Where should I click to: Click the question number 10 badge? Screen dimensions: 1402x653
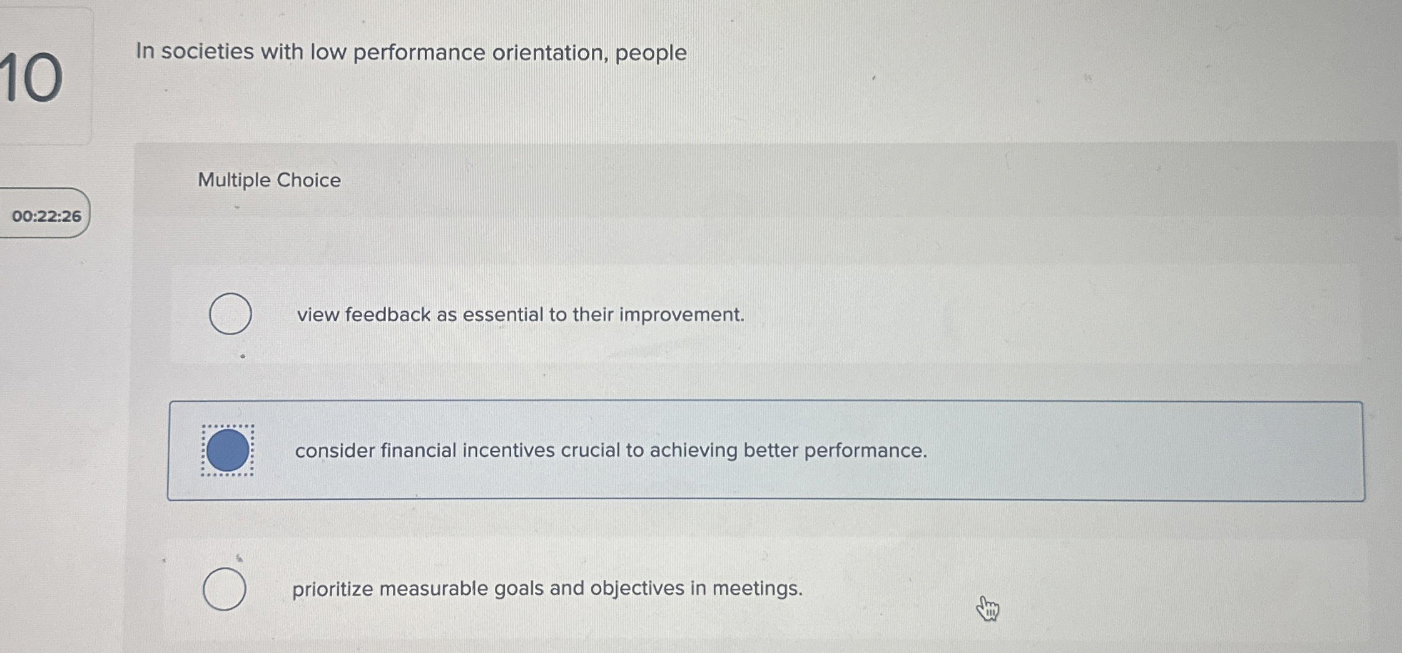point(30,75)
